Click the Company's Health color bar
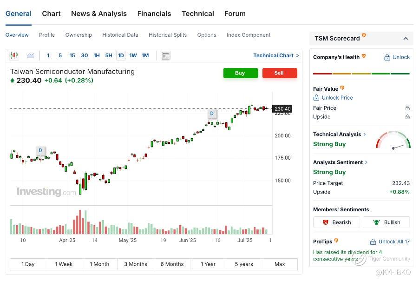 point(361,74)
